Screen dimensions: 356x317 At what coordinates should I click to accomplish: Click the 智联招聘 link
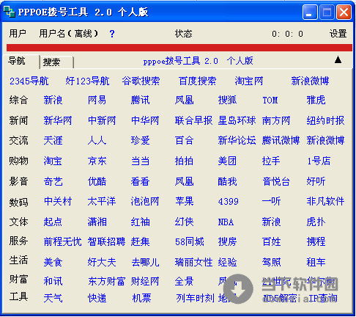coord(106,242)
